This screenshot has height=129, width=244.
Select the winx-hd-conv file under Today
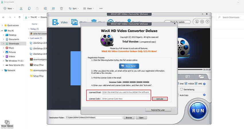coord(38,34)
